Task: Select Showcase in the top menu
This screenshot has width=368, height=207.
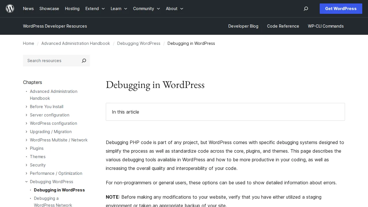Action: pyautogui.click(x=49, y=9)
